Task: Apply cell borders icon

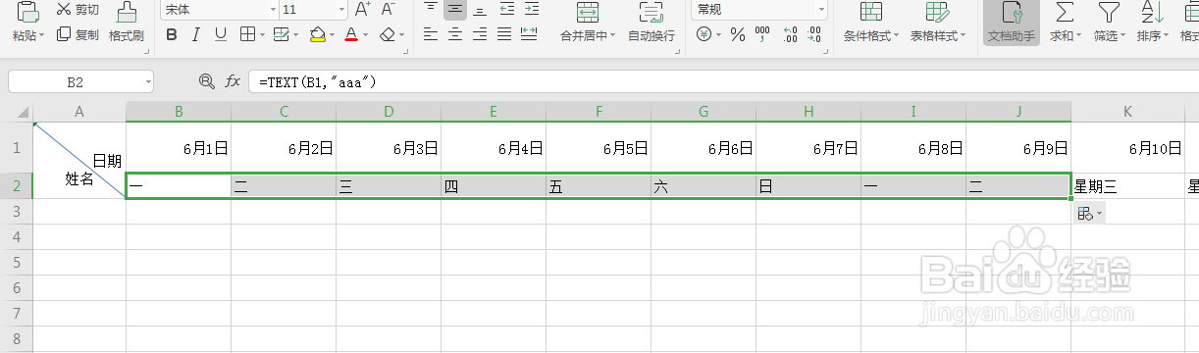Action: [247, 35]
